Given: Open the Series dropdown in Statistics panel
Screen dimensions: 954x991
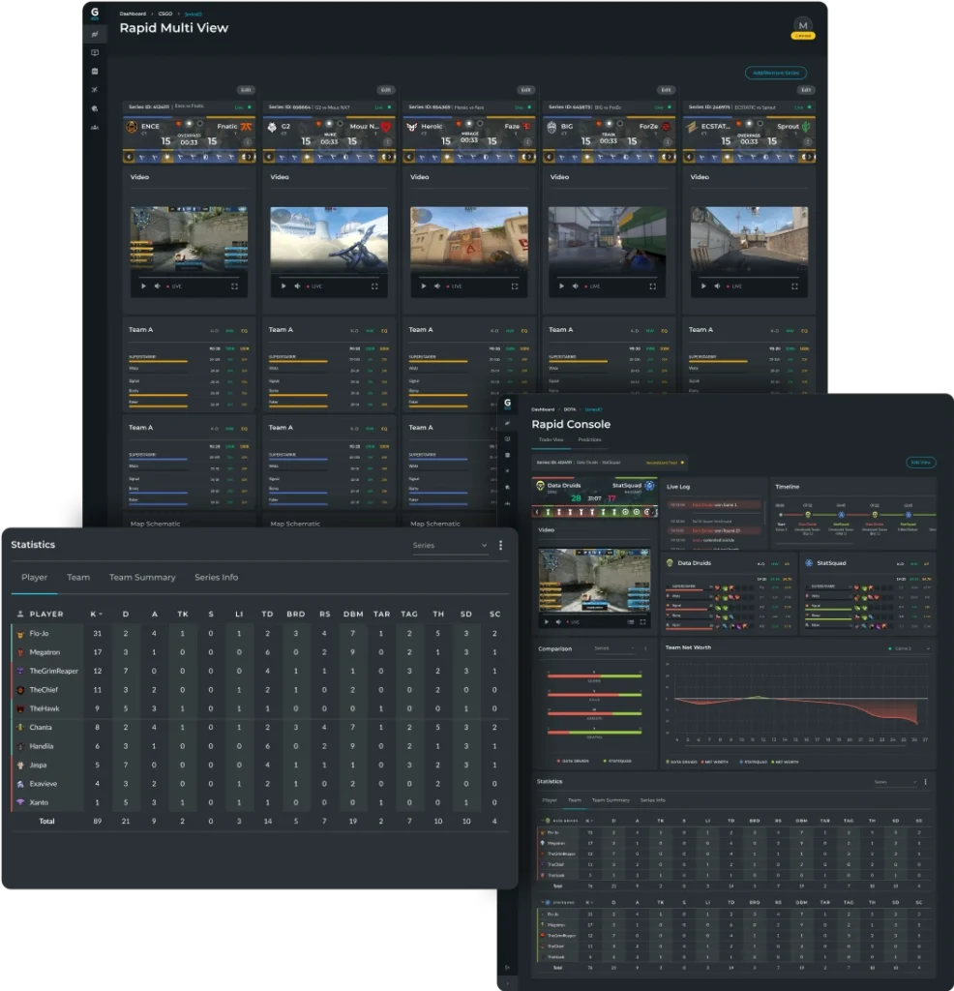Looking at the screenshot, I should 450,546.
